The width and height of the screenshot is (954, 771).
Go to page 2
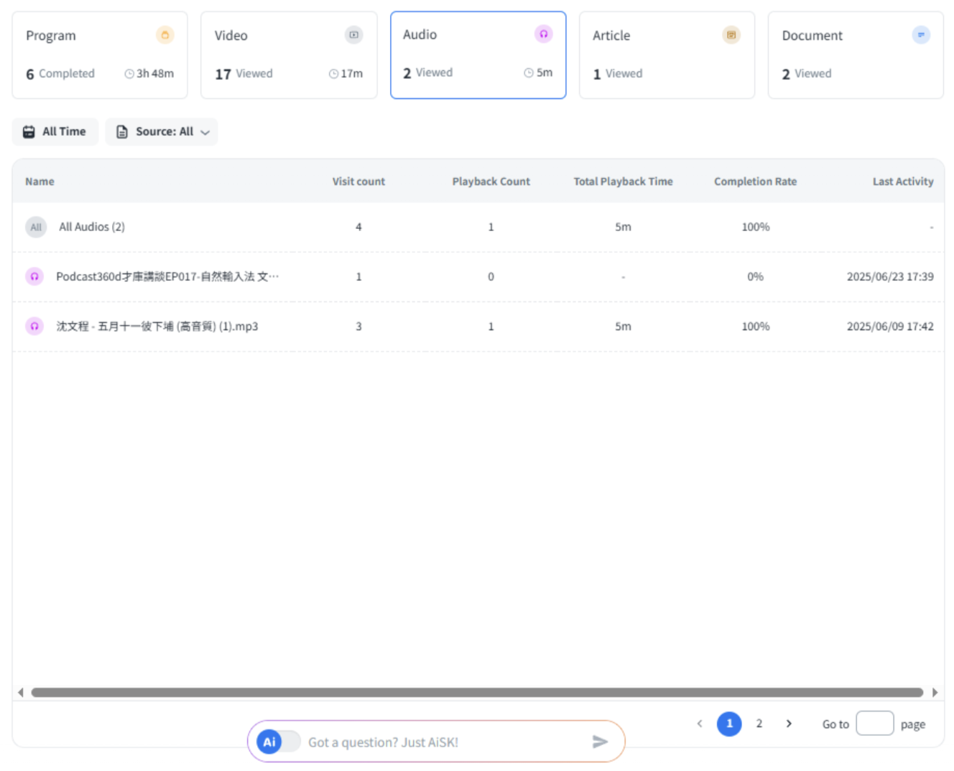(759, 724)
